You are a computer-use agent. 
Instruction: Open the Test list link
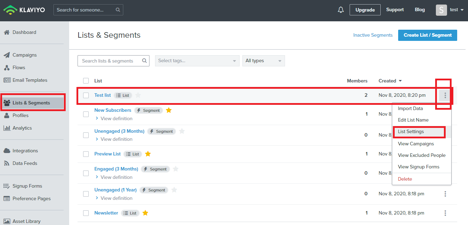103,95
